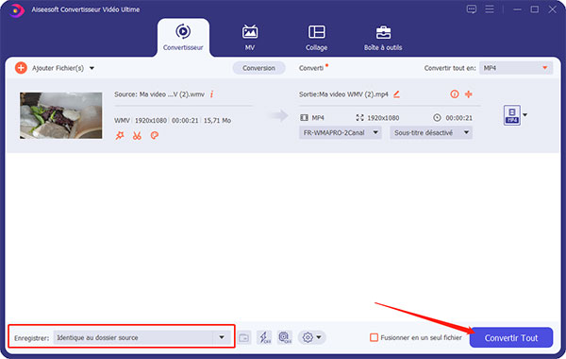Click the Aiseesoft app logo
The width and height of the screenshot is (566, 359).
16,9
